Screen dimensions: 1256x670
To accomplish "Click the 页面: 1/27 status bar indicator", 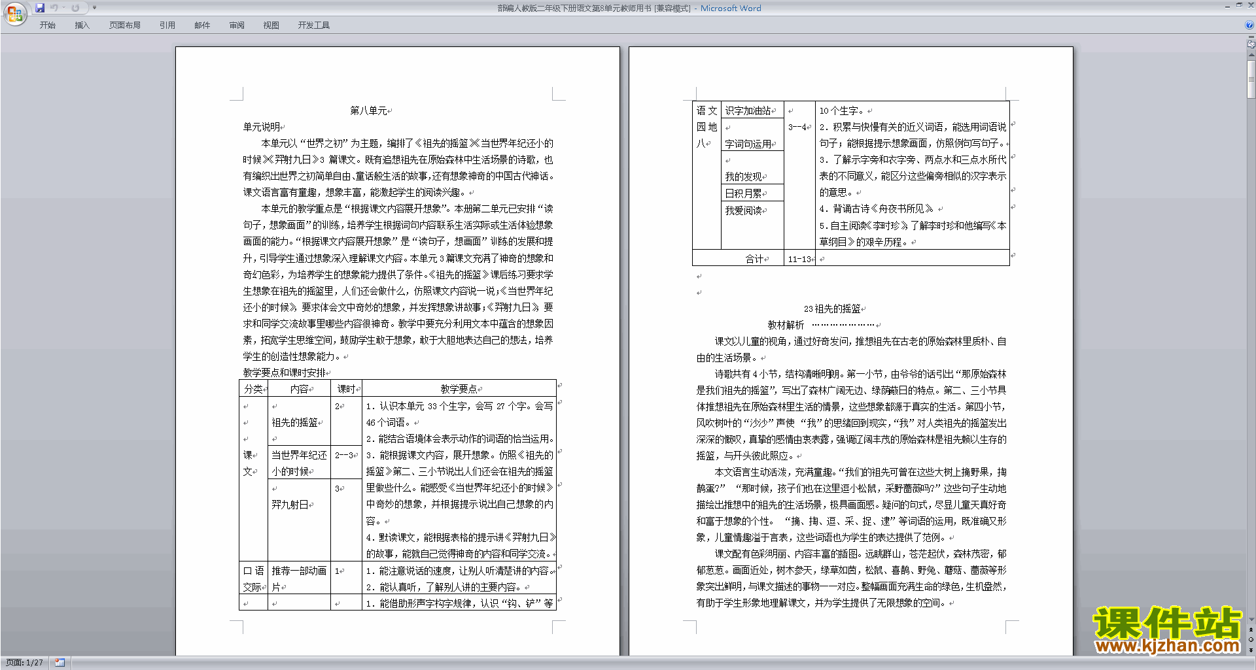I will (24, 663).
